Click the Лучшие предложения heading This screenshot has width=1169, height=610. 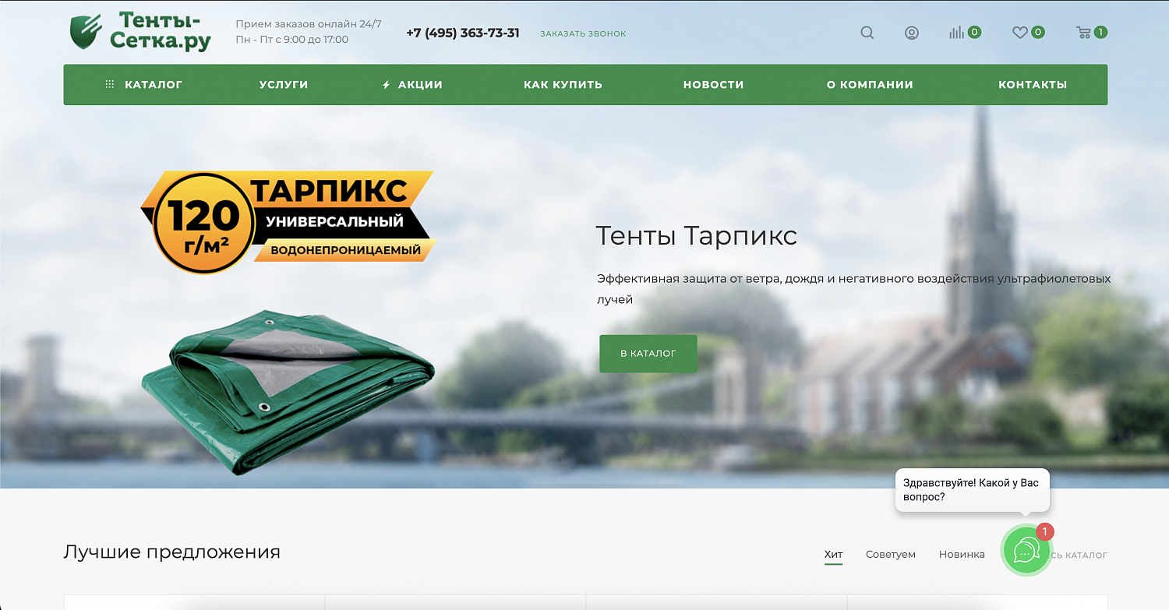(171, 552)
